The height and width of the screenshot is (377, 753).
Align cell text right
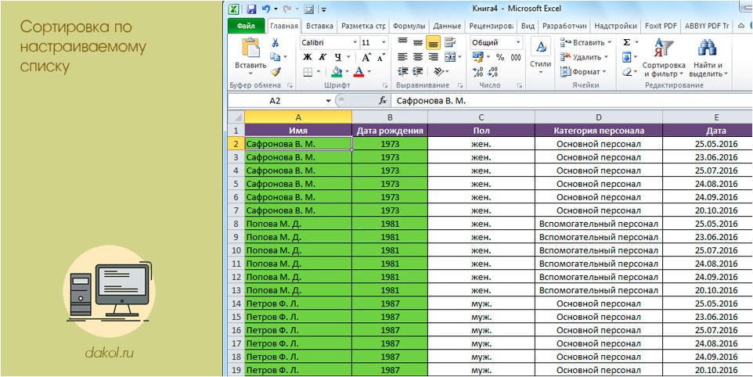(433, 57)
